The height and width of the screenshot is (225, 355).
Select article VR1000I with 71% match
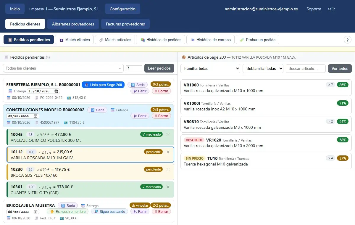coord(266,106)
